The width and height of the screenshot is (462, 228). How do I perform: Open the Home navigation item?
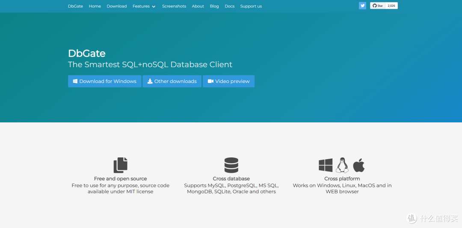pos(95,6)
